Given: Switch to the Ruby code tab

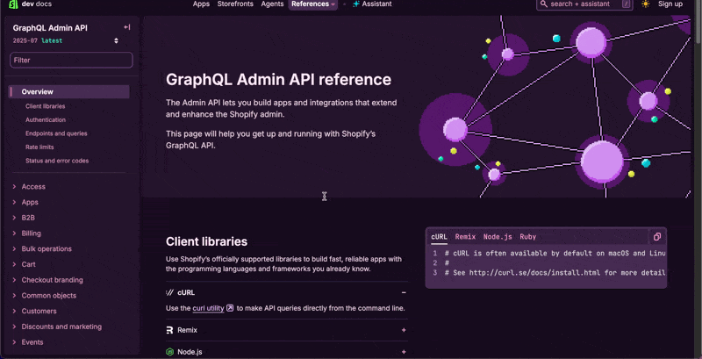Looking at the screenshot, I should coord(528,237).
